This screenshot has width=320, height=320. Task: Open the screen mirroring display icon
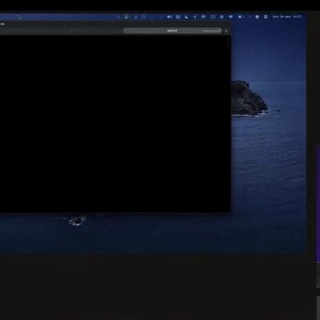(x=178, y=17)
